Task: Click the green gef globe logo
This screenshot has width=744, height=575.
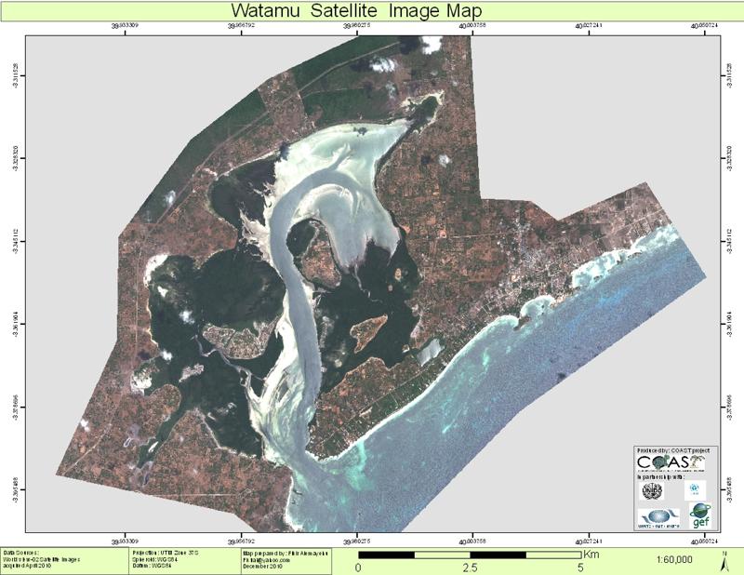Action: tap(700, 515)
